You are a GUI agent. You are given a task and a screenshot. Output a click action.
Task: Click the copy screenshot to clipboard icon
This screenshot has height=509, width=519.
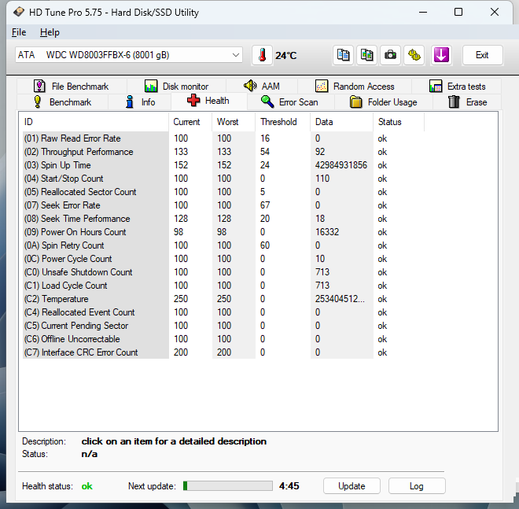click(x=366, y=55)
